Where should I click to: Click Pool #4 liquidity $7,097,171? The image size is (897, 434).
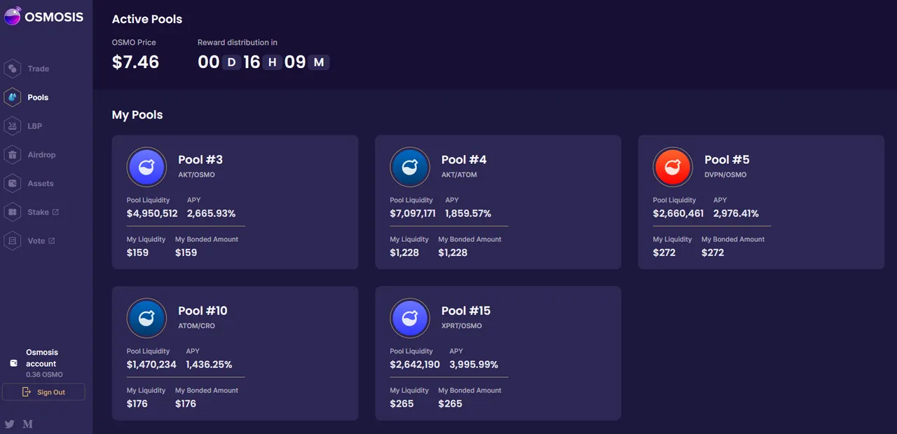(413, 213)
